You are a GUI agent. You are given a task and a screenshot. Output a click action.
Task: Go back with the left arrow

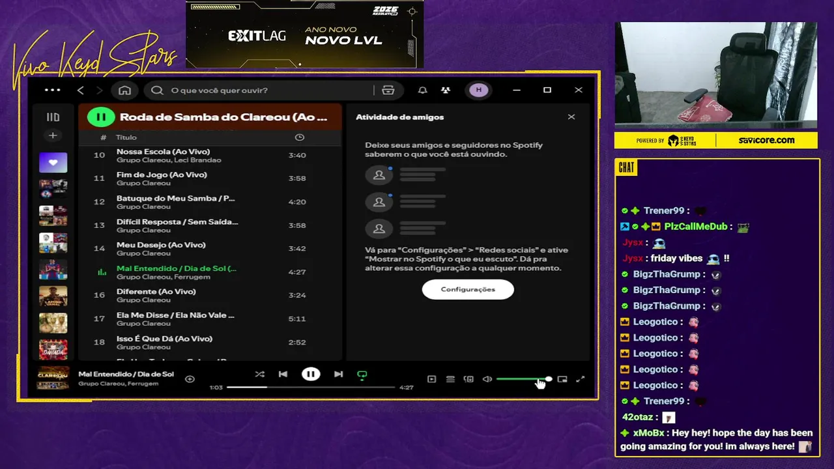[81, 90]
